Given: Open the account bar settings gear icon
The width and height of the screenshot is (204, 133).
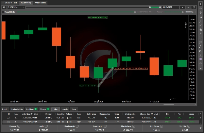Looking at the screenshot, I should (201, 128).
